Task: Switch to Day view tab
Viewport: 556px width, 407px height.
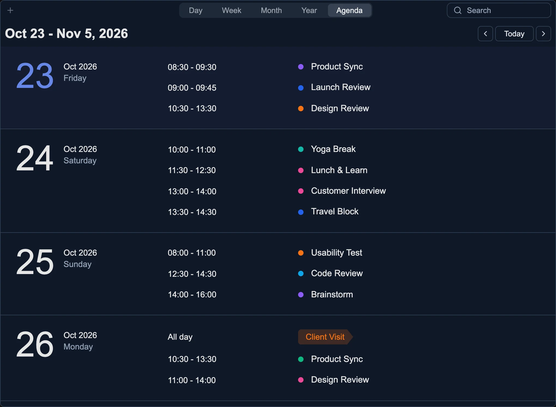Action: click(x=195, y=10)
